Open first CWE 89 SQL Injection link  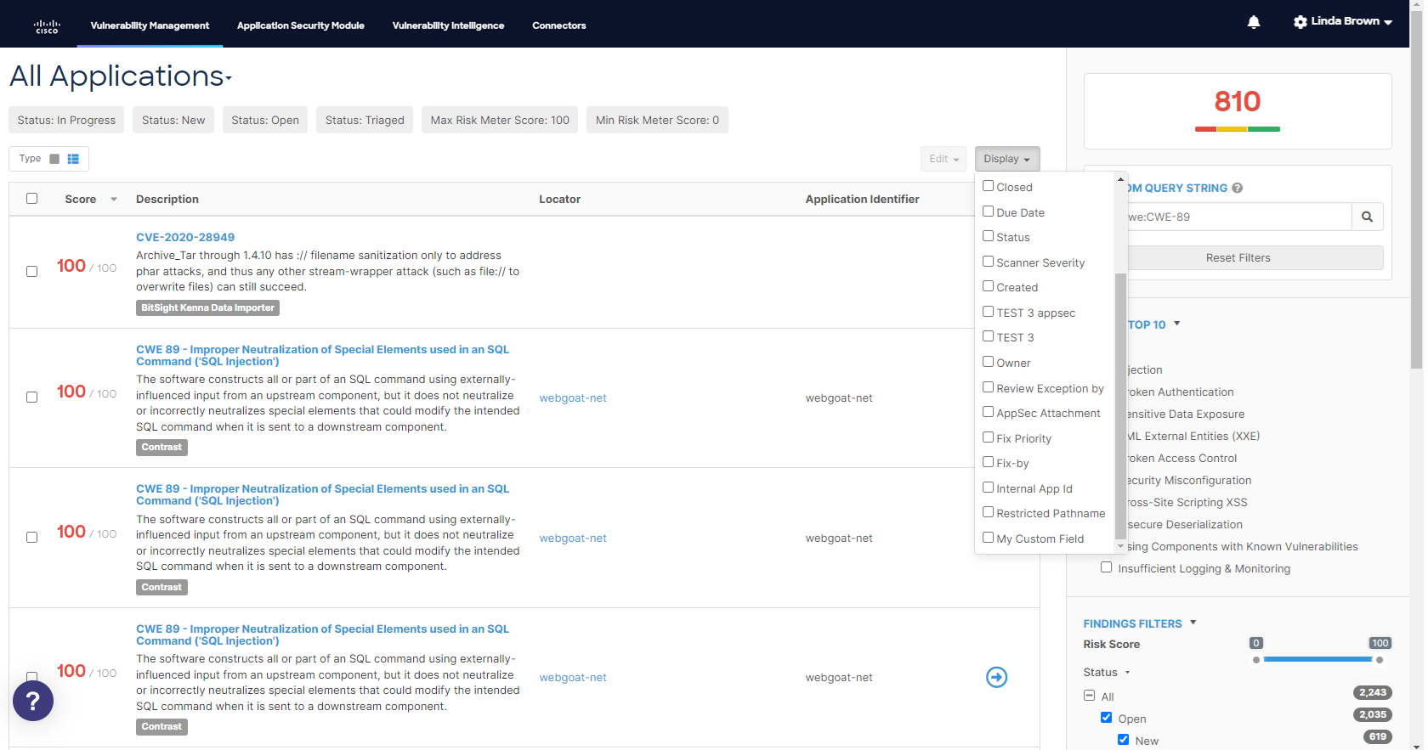click(x=322, y=356)
